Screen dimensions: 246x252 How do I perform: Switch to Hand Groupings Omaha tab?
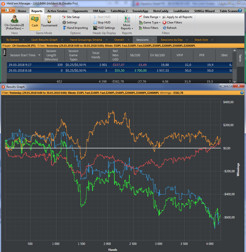86,40
